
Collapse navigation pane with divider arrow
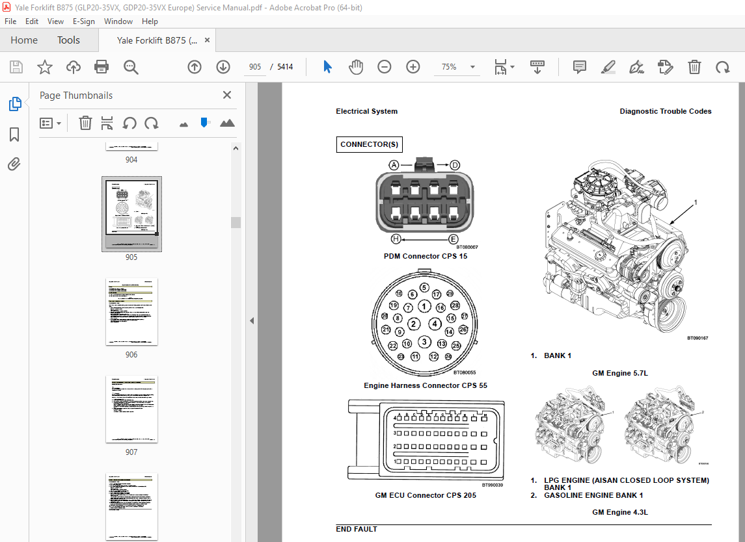252,321
